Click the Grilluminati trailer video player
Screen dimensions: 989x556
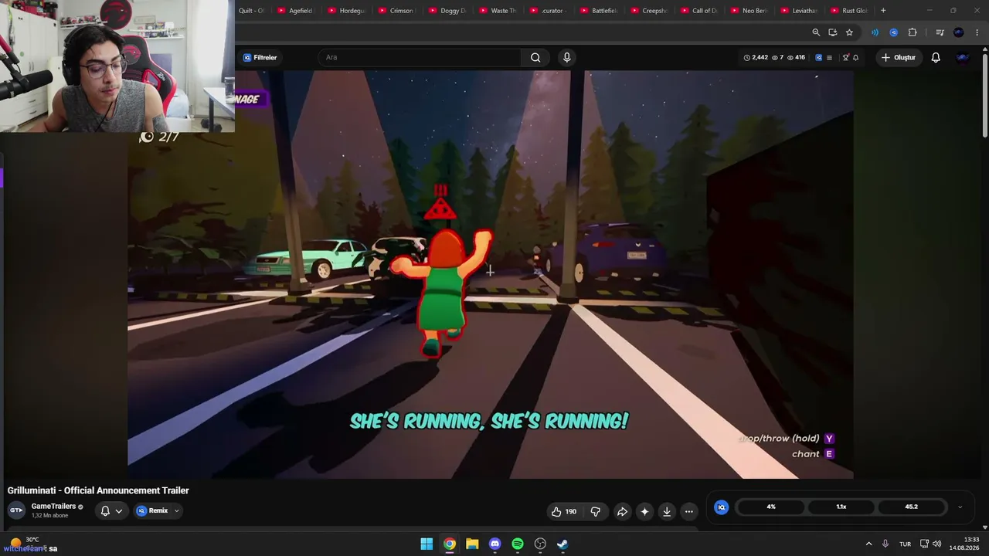(x=491, y=275)
